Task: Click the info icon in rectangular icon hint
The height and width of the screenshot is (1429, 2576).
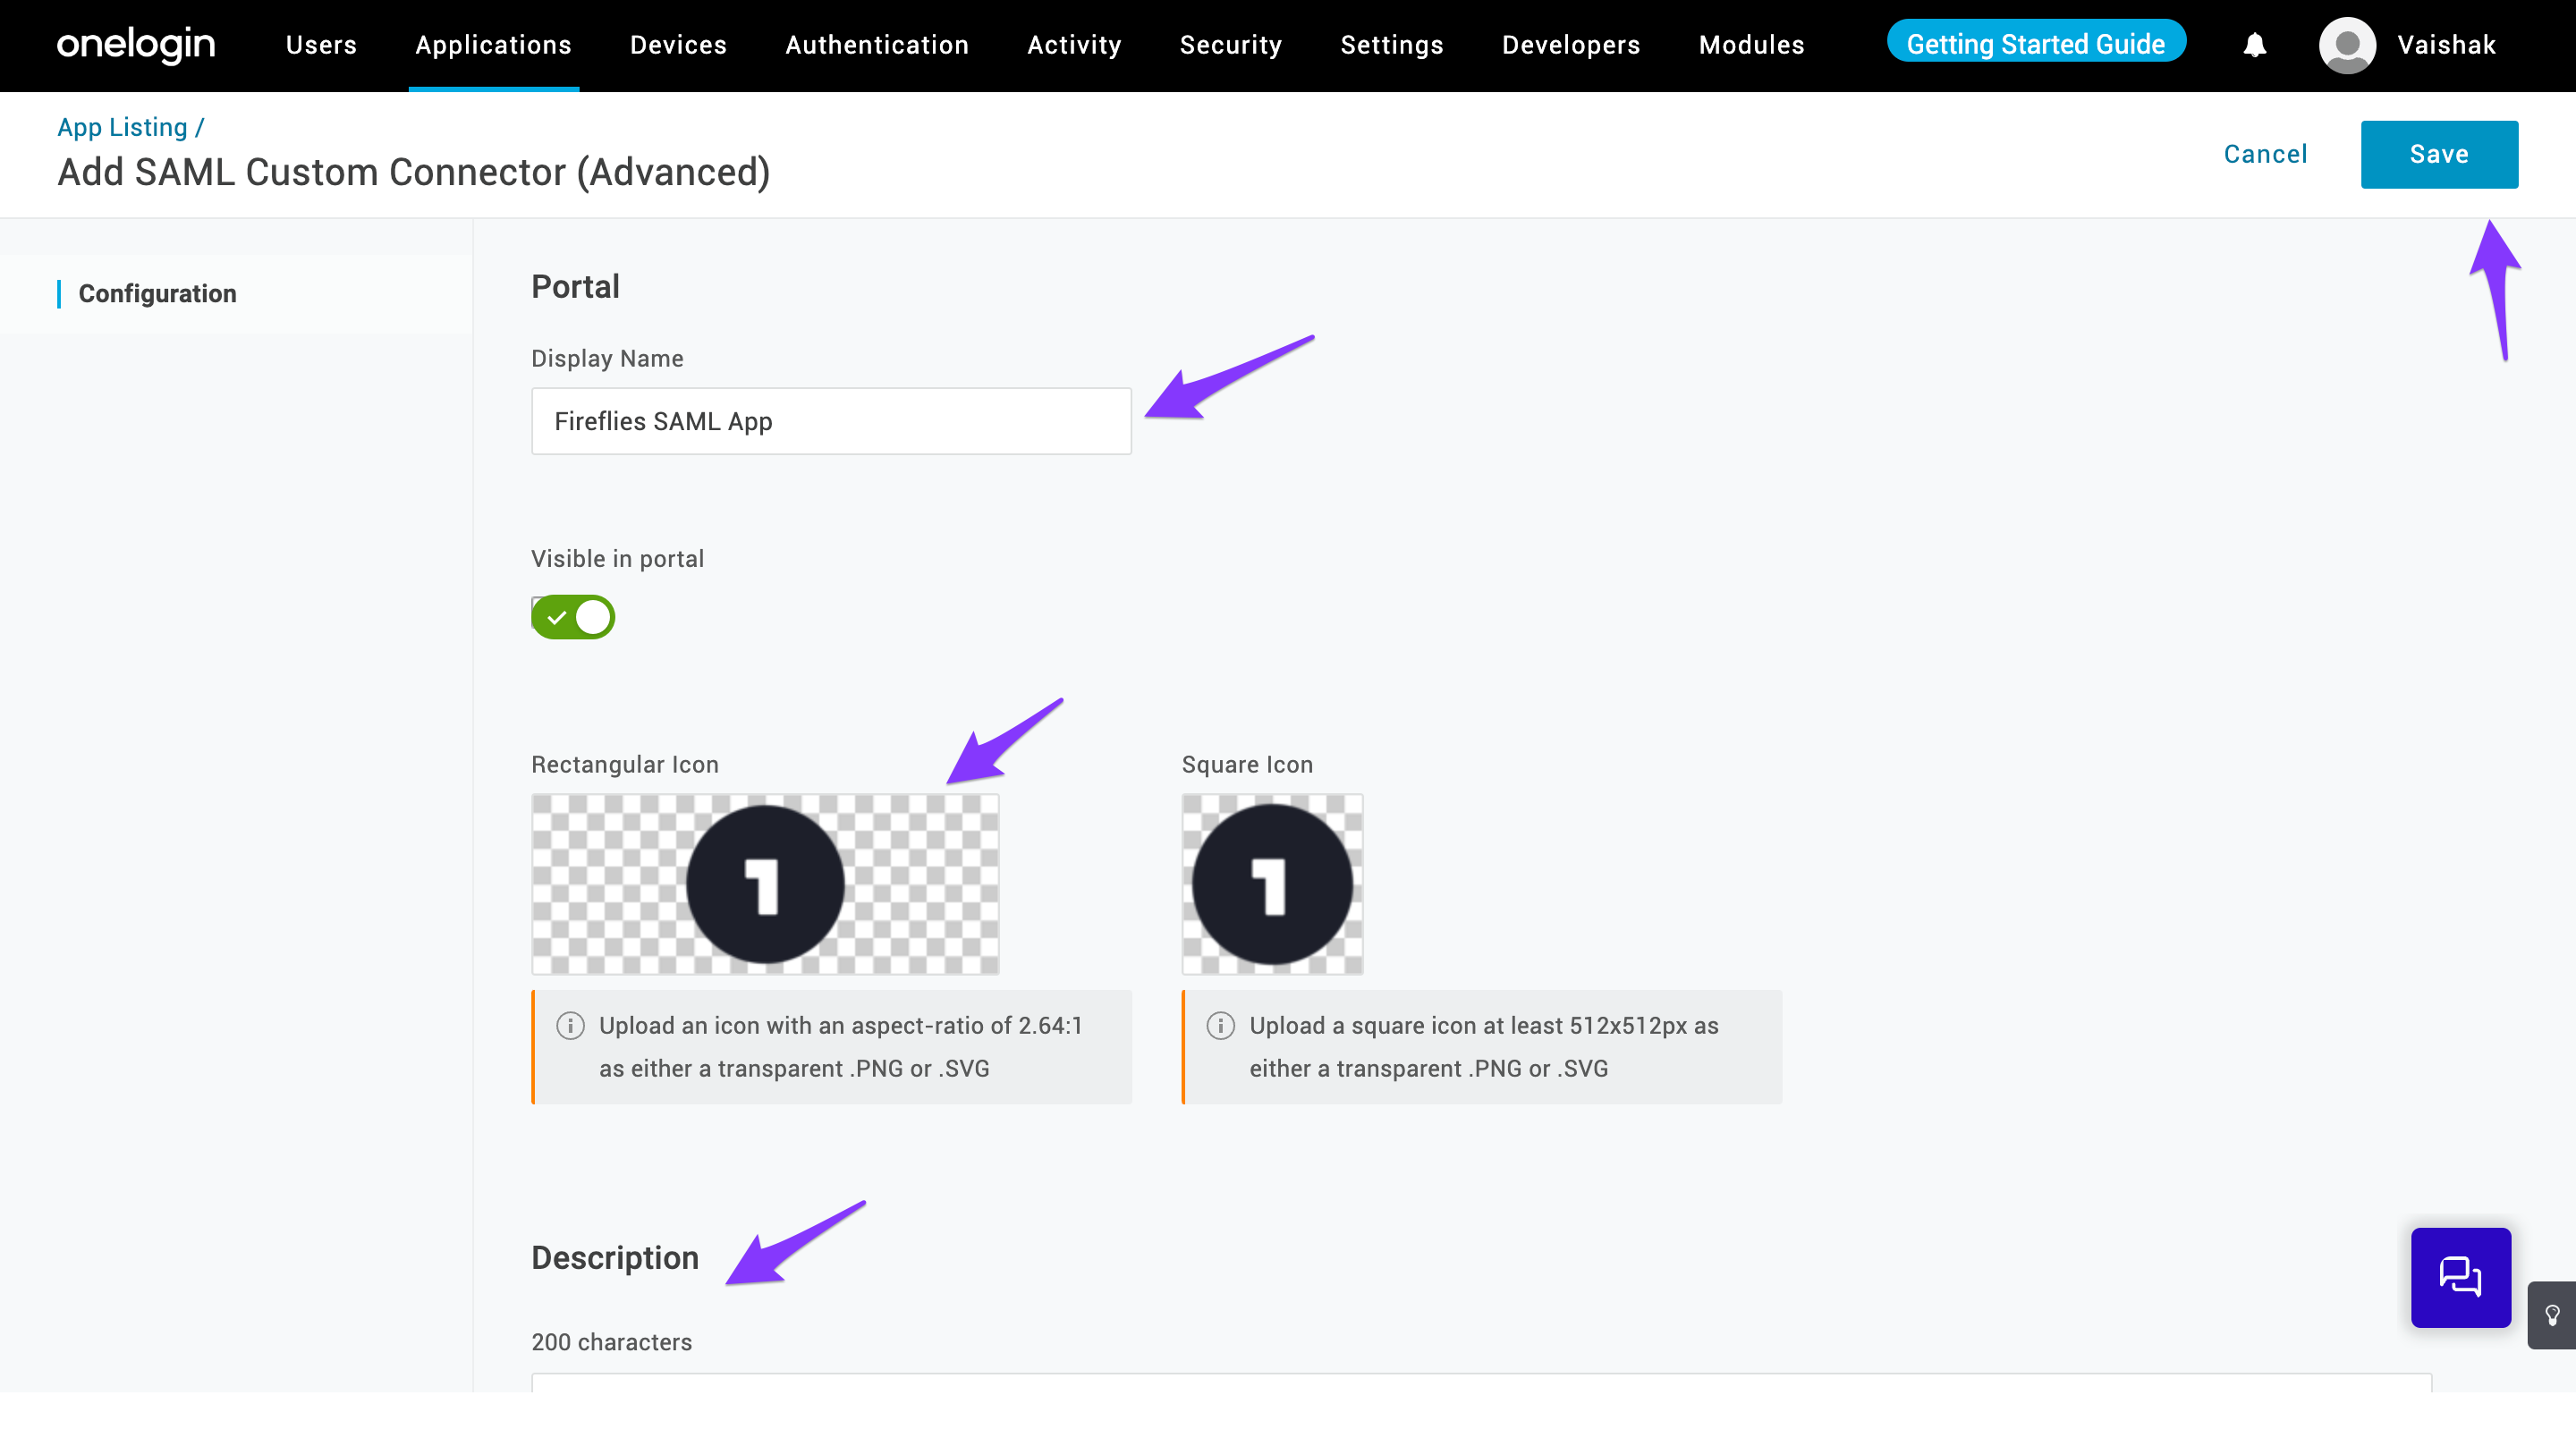Action: point(570,1025)
